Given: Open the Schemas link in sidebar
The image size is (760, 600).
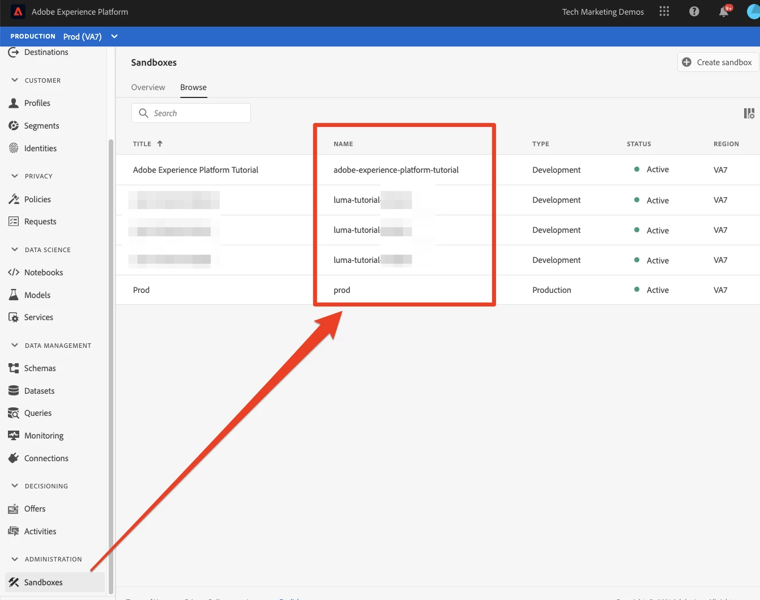Looking at the screenshot, I should (40, 368).
